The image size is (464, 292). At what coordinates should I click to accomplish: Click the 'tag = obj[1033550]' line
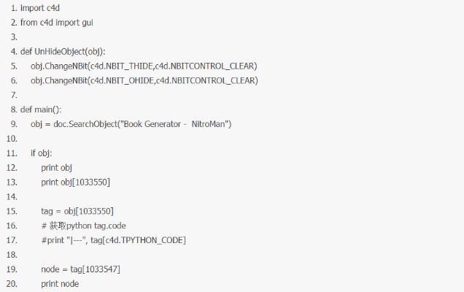77,211
